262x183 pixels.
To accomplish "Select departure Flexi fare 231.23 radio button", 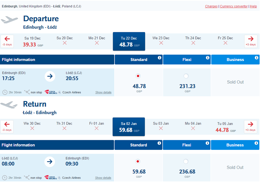I will tap(186, 76).
